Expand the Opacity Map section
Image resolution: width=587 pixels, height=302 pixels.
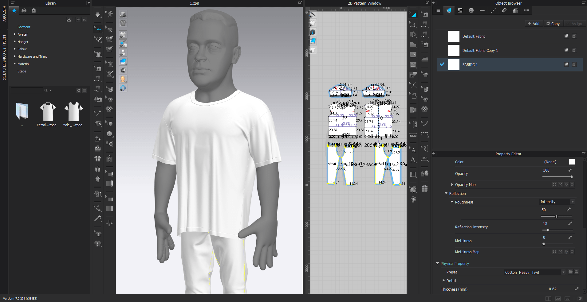coord(452,184)
